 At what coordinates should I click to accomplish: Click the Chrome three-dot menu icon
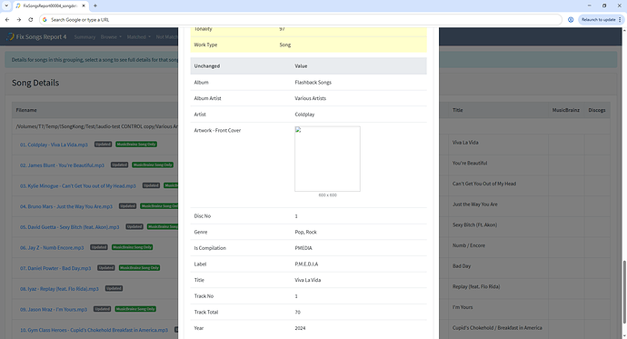[x=620, y=20]
